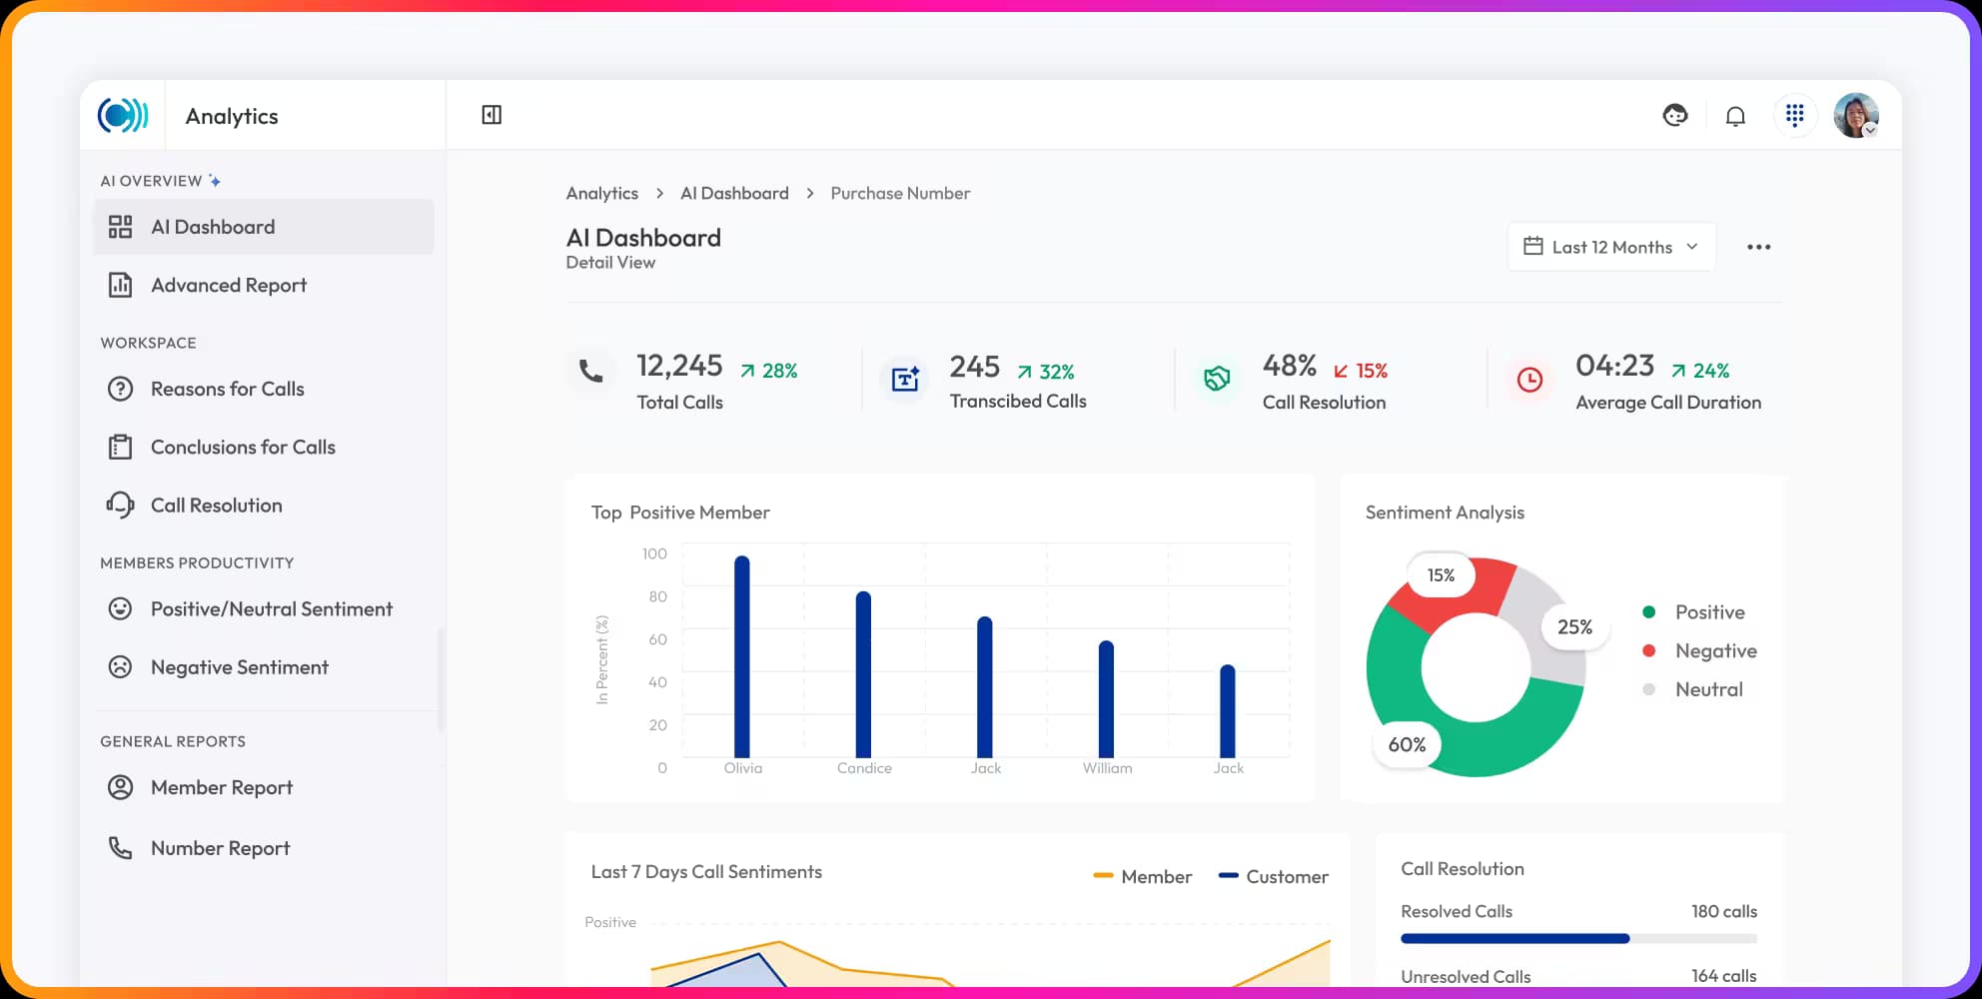Viewport: 1982px width, 999px height.
Task: Toggle the Neutral legend item
Action: pos(1692,689)
